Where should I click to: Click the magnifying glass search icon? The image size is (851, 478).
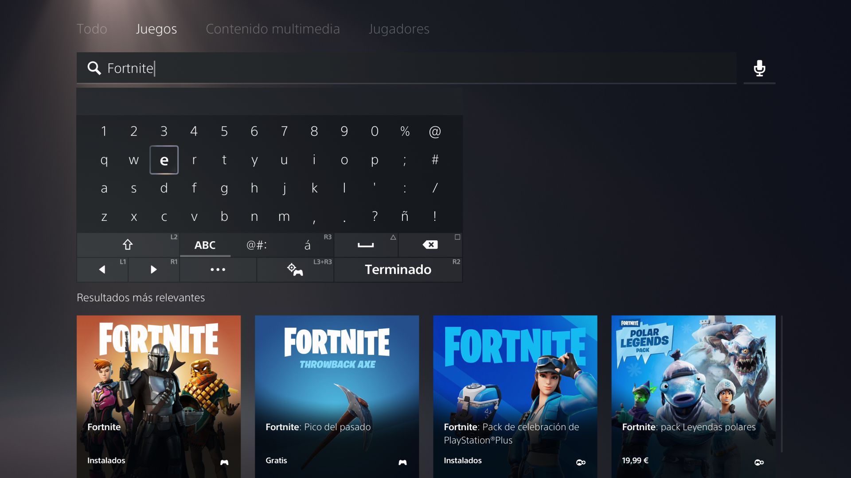pyautogui.click(x=94, y=68)
